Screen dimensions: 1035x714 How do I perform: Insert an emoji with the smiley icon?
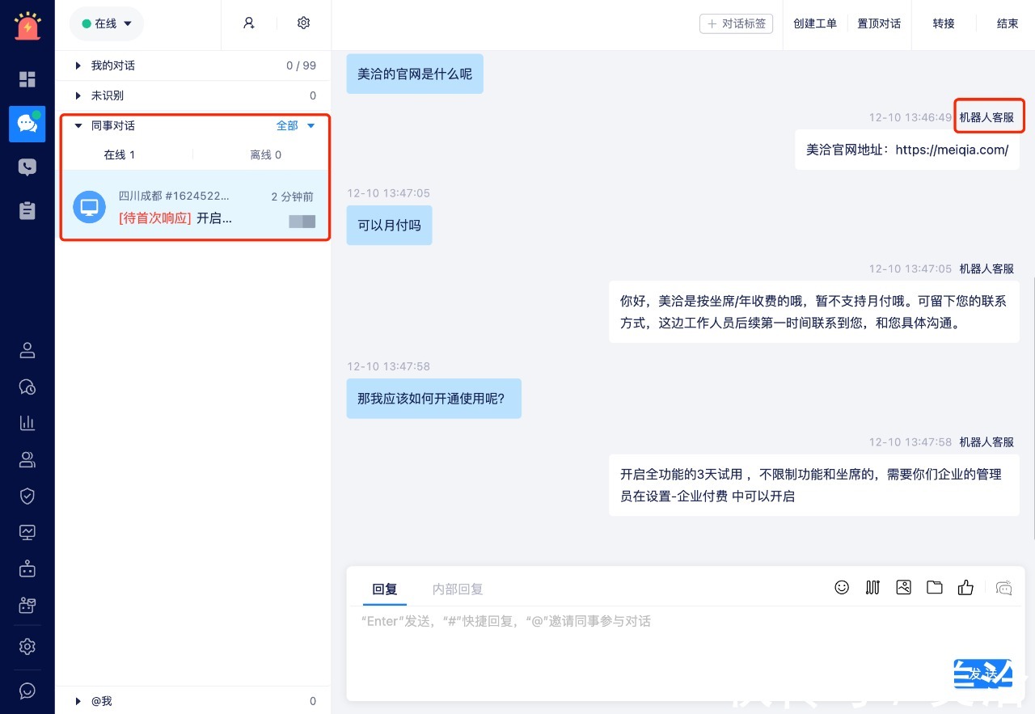pyautogui.click(x=842, y=588)
